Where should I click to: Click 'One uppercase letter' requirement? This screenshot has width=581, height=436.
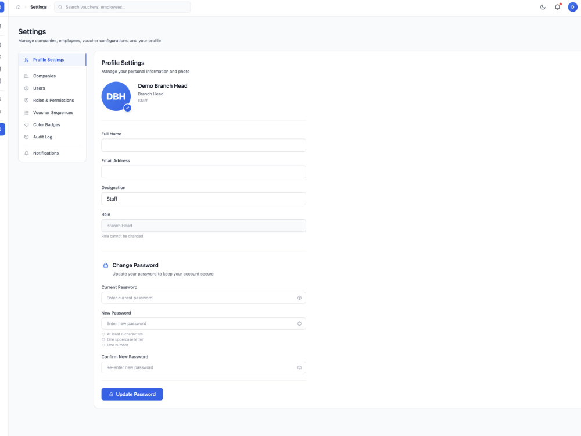click(125, 339)
